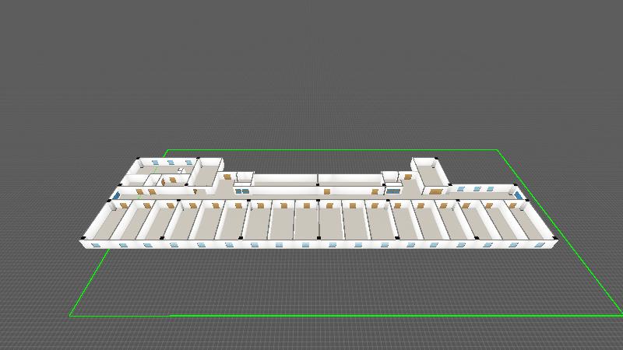The width and height of the screenshot is (623, 350).
Task: Click the bottom edge of the green boundary line
Action: (x=350, y=316)
